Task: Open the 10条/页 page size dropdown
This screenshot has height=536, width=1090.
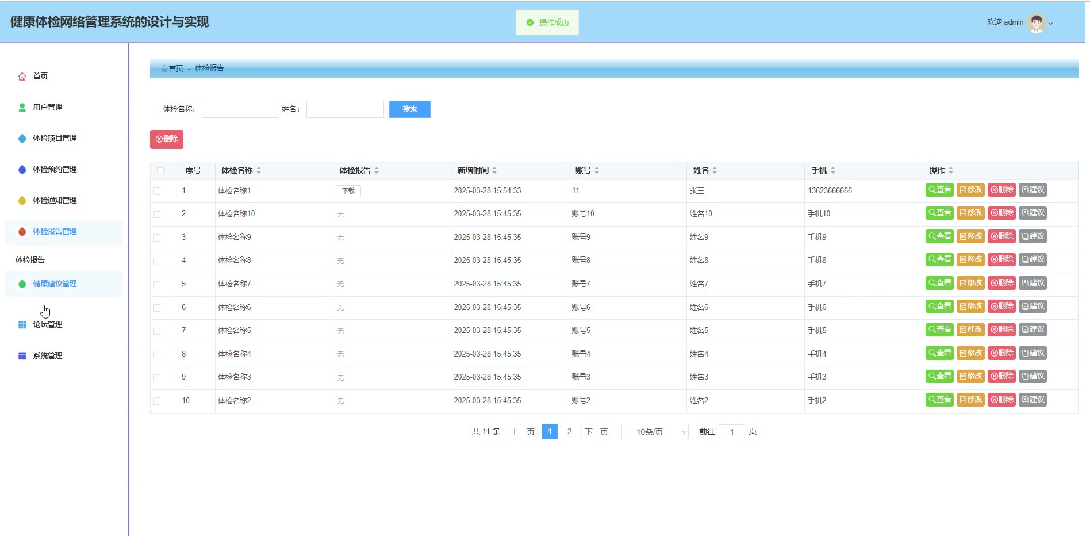Action: pyautogui.click(x=655, y=432)
